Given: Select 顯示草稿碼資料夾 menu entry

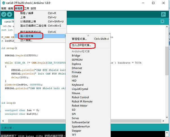Looking at the screenshot, I should click(40, 32).
